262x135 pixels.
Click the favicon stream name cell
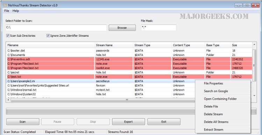coord(101,85)
